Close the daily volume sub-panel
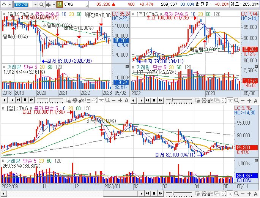260x198 pixels. tap(256, 160)
